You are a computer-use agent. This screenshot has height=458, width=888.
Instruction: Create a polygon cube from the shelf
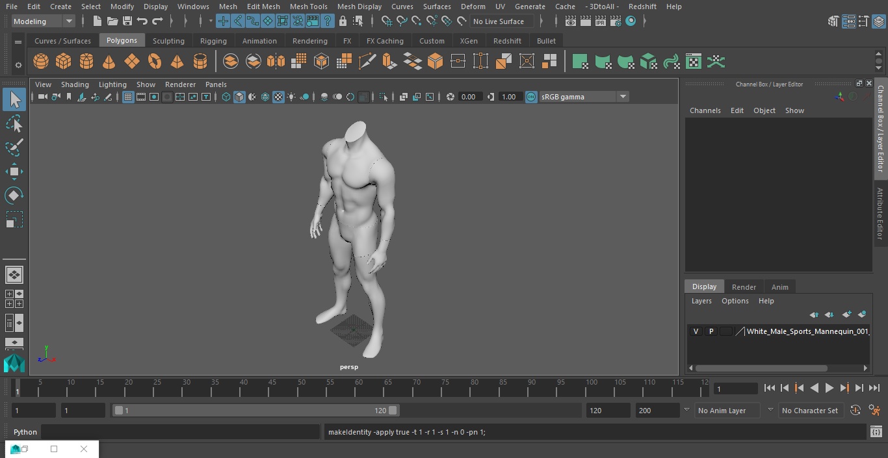click(x=64, y=62)
